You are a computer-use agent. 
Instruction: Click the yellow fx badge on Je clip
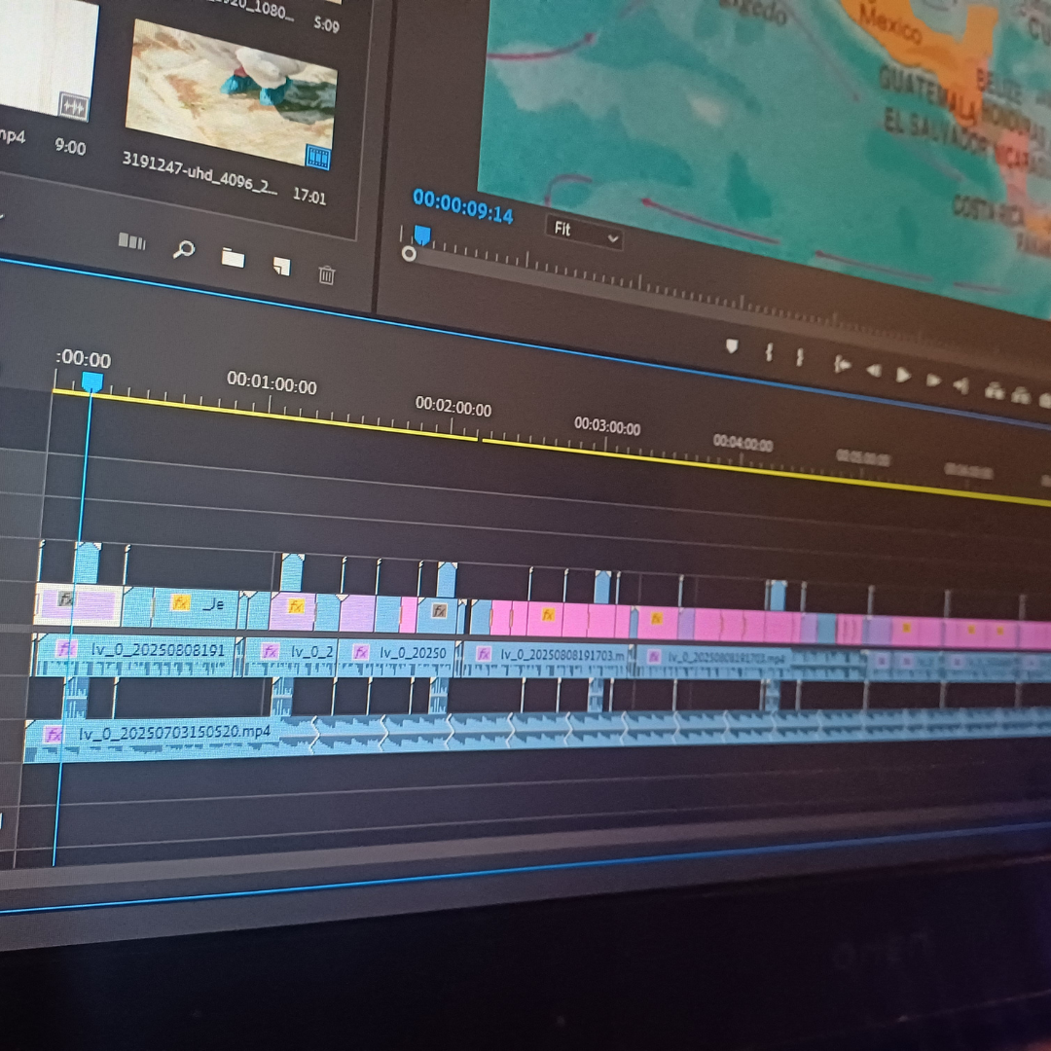coord(180,603)
